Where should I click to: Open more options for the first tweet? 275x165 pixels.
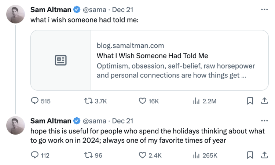coord(264,9)
